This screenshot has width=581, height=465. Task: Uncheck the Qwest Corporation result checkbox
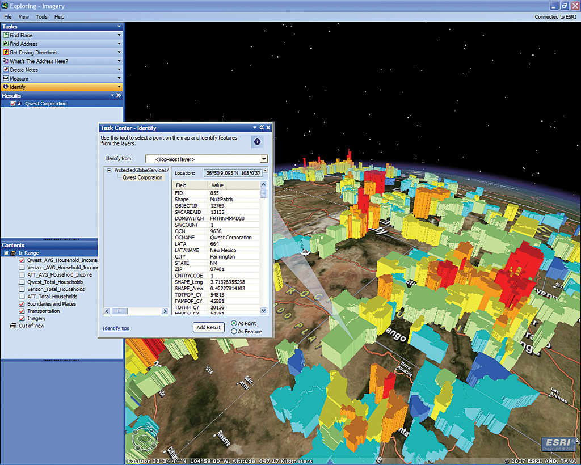coord(13,104)
